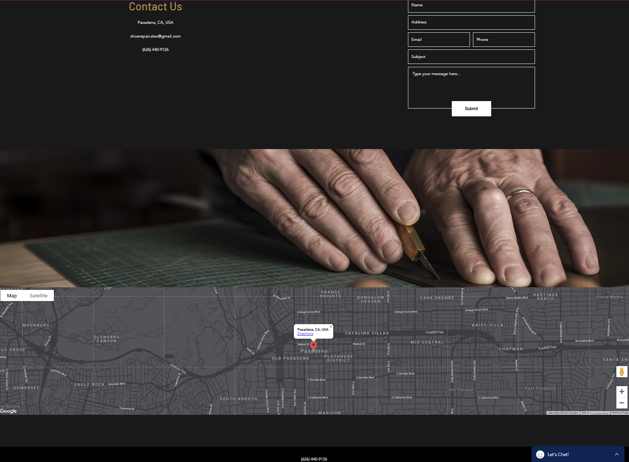
Task: Open the map Terms of Use link
Action: click(620, 413)
